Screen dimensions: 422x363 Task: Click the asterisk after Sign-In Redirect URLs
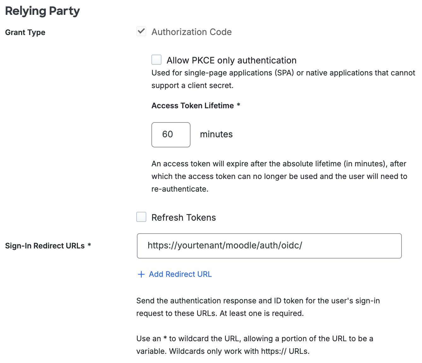tap(89, 245)
